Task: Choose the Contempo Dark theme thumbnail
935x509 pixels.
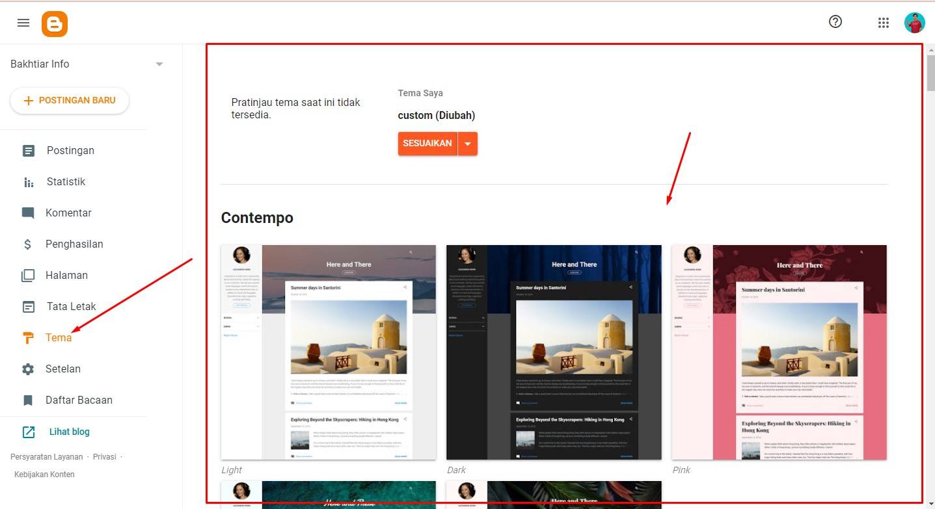Action: coord(554,352)
